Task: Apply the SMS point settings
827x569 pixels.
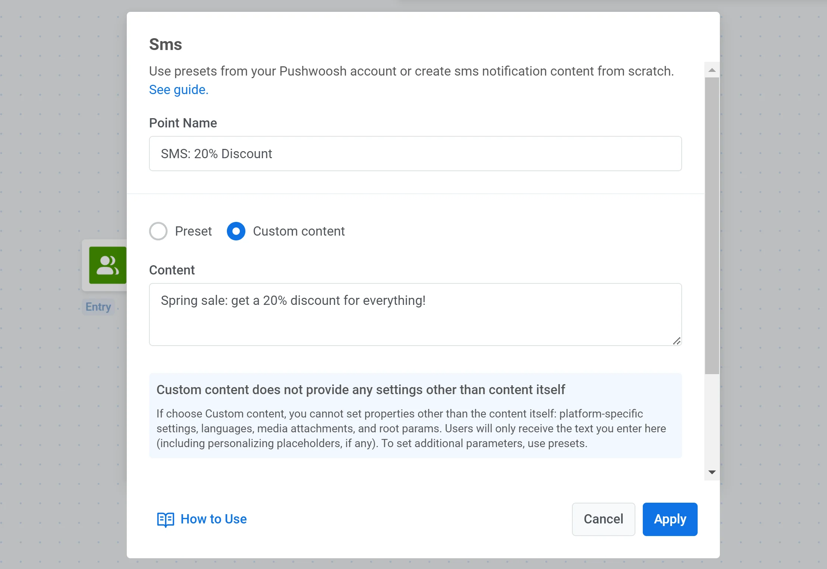Action: [x=669, y=519]
